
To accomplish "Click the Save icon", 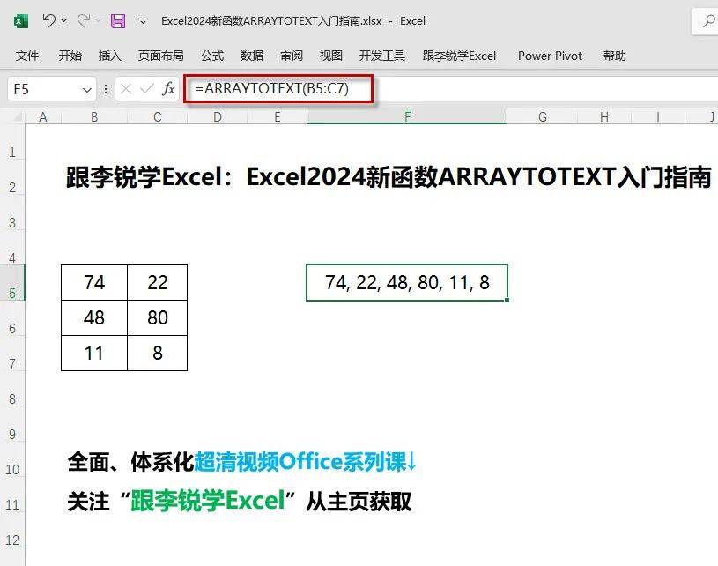I will pos(119,21).
